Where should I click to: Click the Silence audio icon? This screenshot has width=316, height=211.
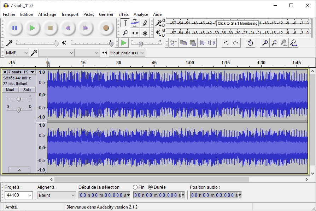pyautogui.click(x=212, y=43)
